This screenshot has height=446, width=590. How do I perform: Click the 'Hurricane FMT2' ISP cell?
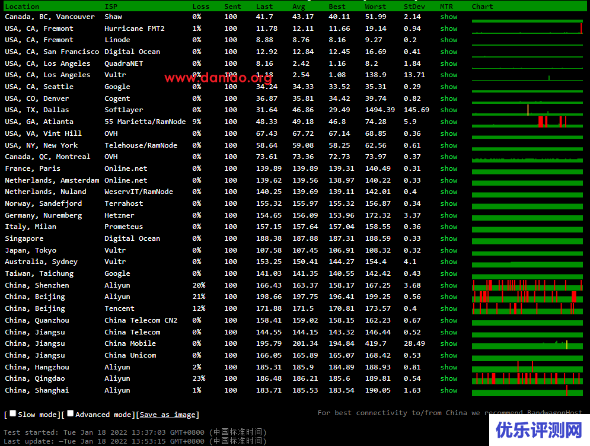click(x=135, y=28)
